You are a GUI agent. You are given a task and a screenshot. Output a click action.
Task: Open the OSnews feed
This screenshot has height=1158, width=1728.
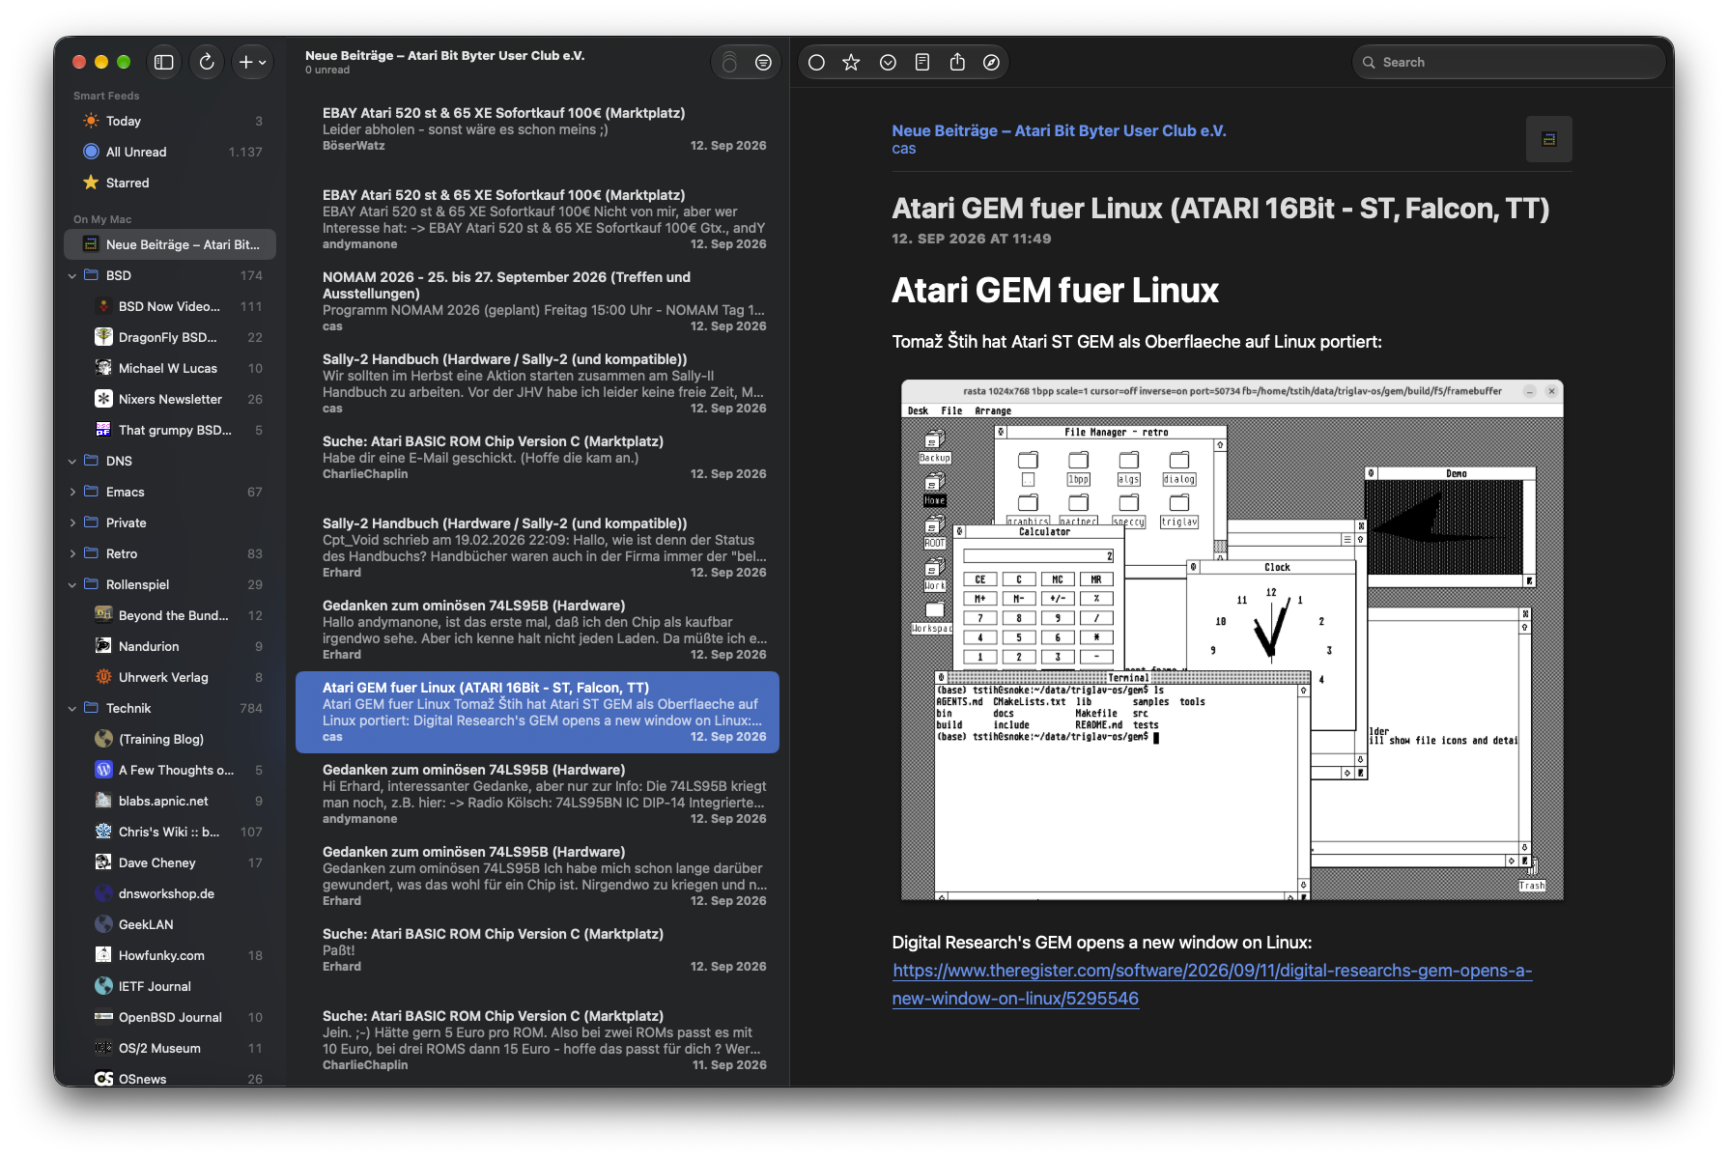(x=170, y=1078)
